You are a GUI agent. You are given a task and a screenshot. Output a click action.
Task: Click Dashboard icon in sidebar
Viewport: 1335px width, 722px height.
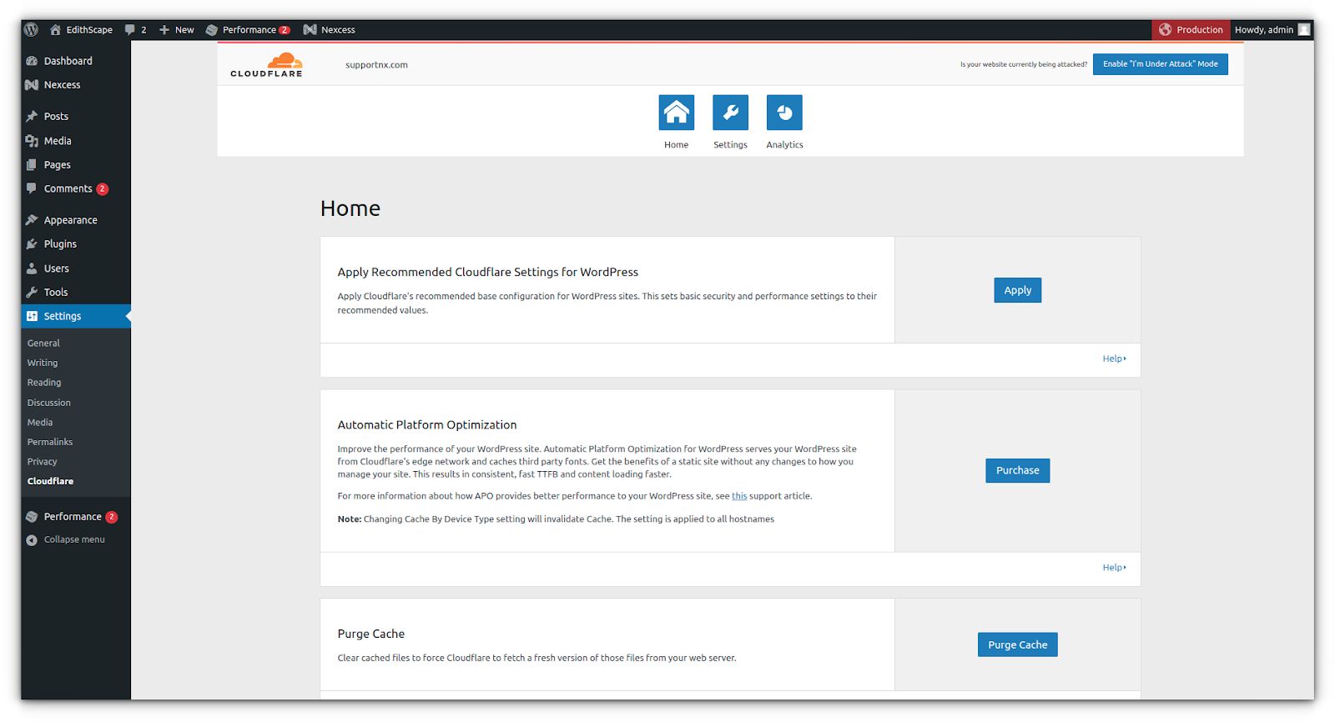point(32,61)
